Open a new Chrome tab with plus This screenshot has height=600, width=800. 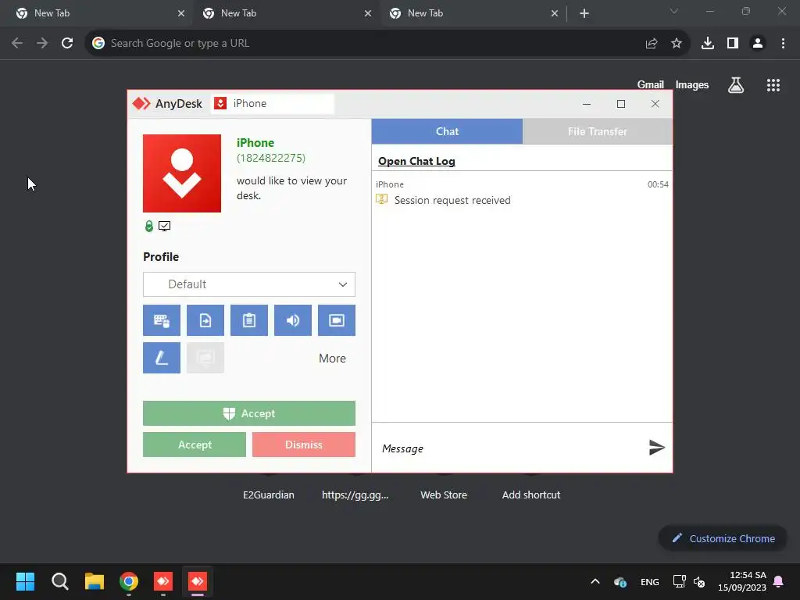(584, 14)
